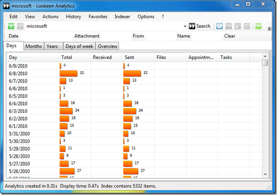Open the toolbar overflow arrow
This screenshot has width=277, height=195.
pyautogui.click(x=269, y=28)
